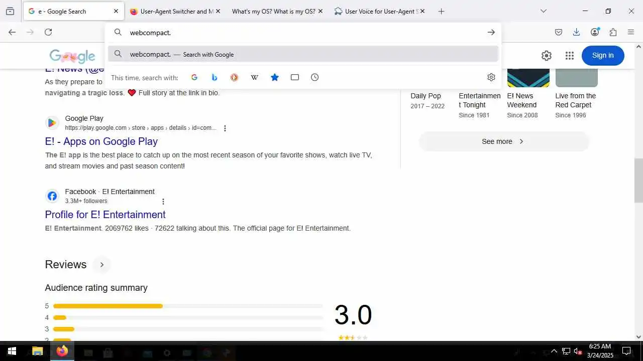This screenshot has width=643, height=361.
Task: Show hidden system tray icons
Action: click(554, 351)
